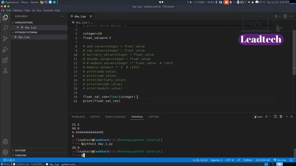Open the View menu

27,10
